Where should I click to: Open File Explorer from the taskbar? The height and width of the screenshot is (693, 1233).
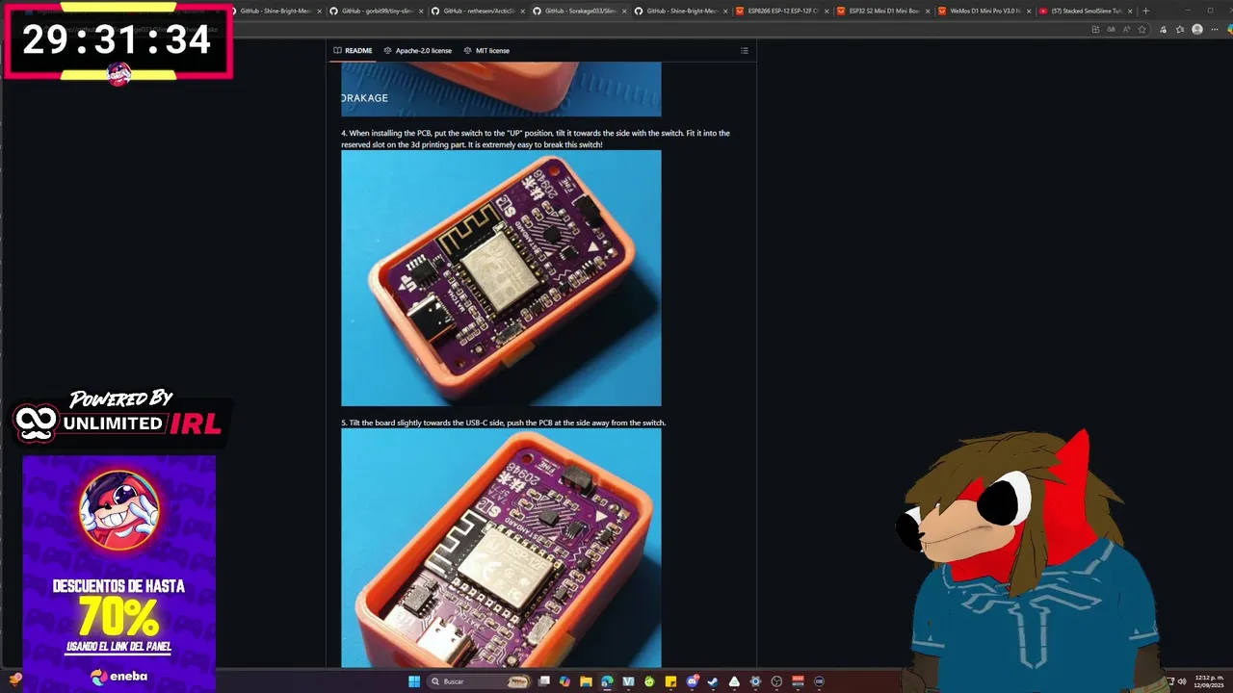coord(586,681)
